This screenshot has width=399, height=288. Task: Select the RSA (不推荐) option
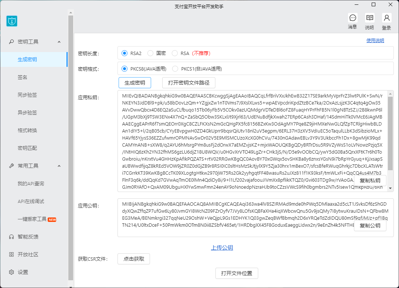point(174,53)
